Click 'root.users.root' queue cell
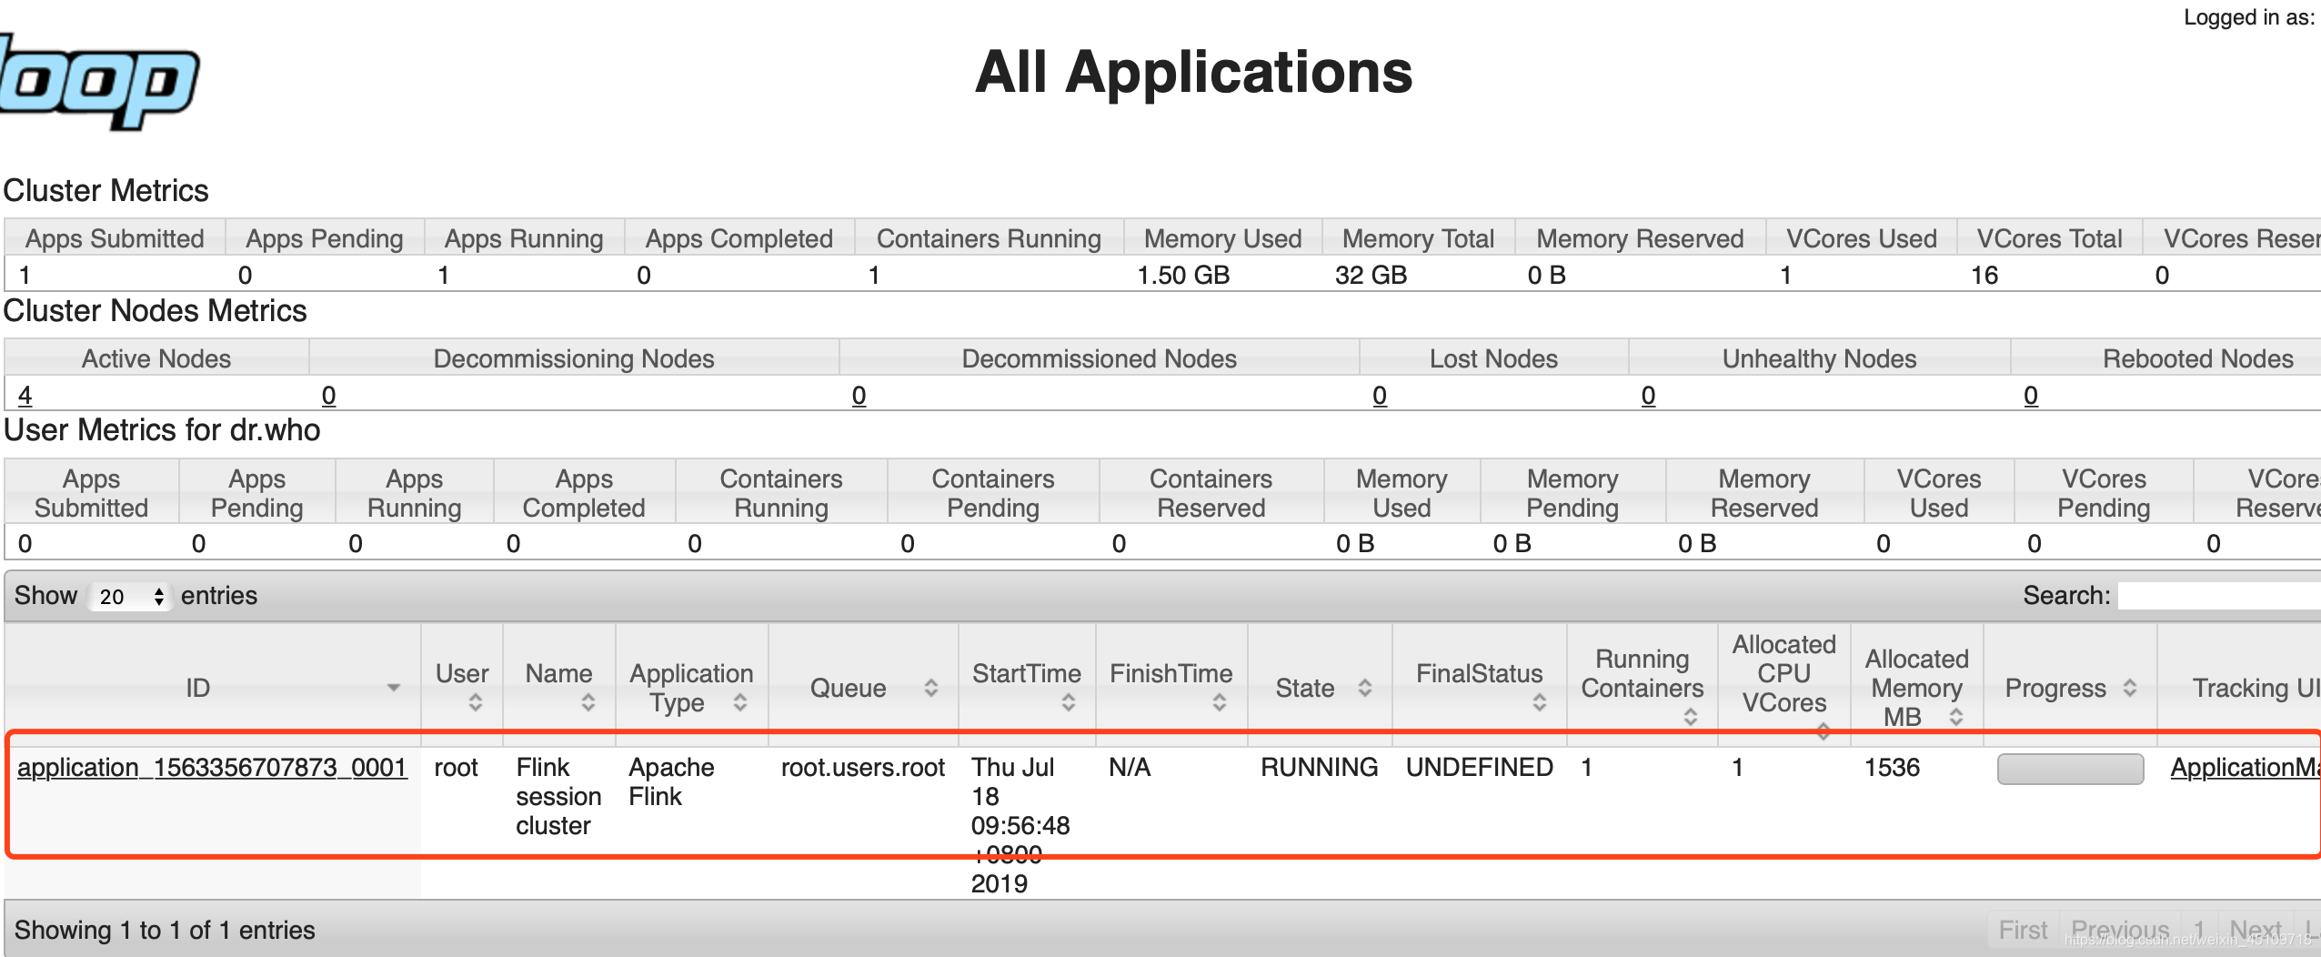 863,768
